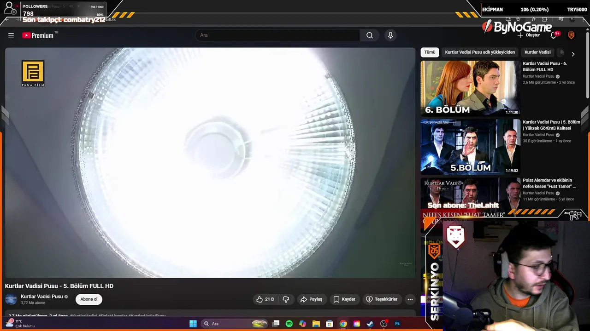Open Photoshop from the taskbar
Image resolution: width=590 pixels, height=331 pixels.
(x=397, y=324)
